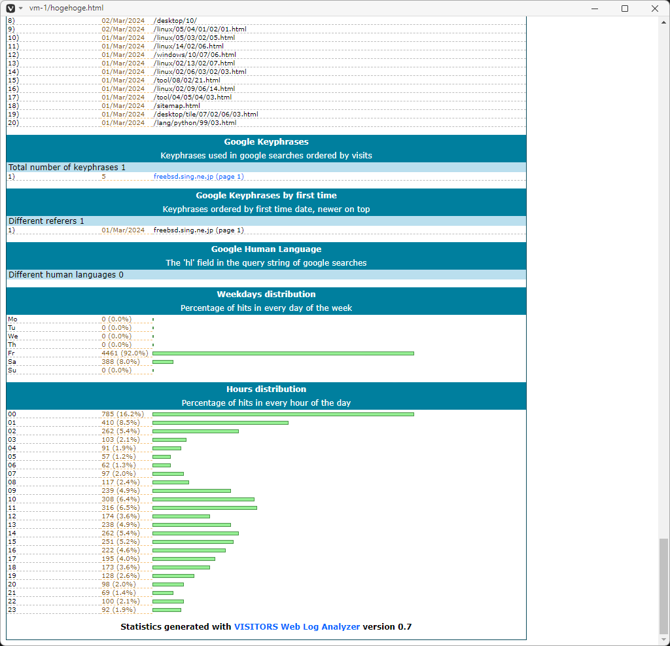The width and height of the screenshot is (670, 646).
Task: Open the dropdown arrow beside the Vivaldi icon
Action: [21, 9]
